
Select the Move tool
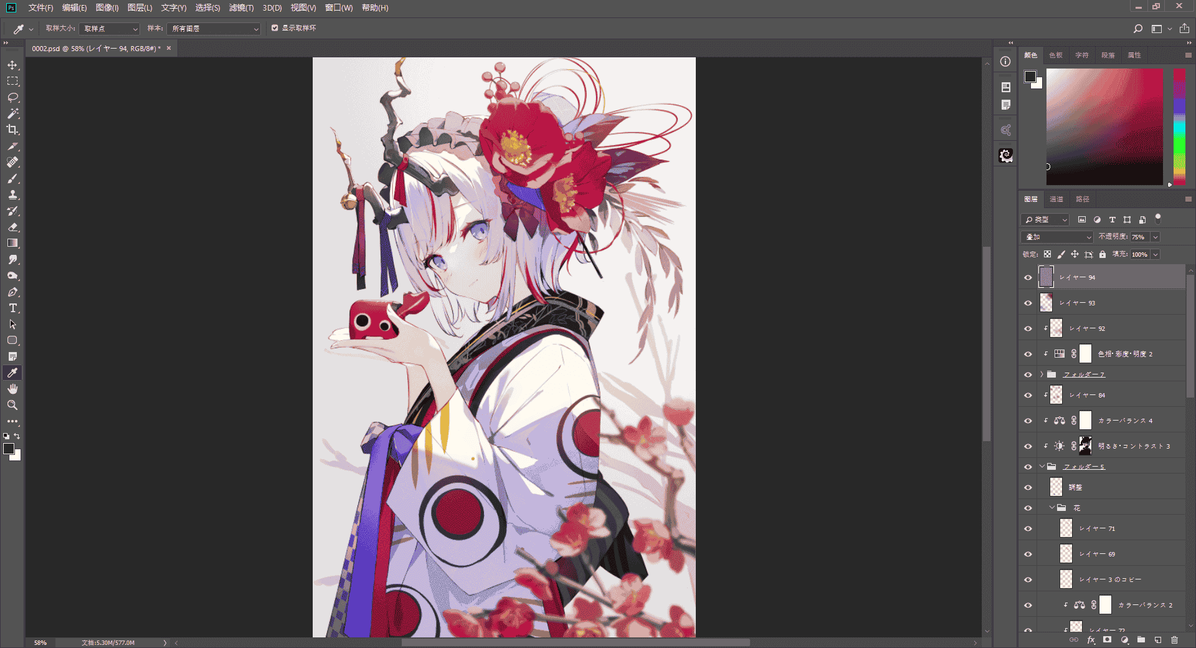[12, 65]
